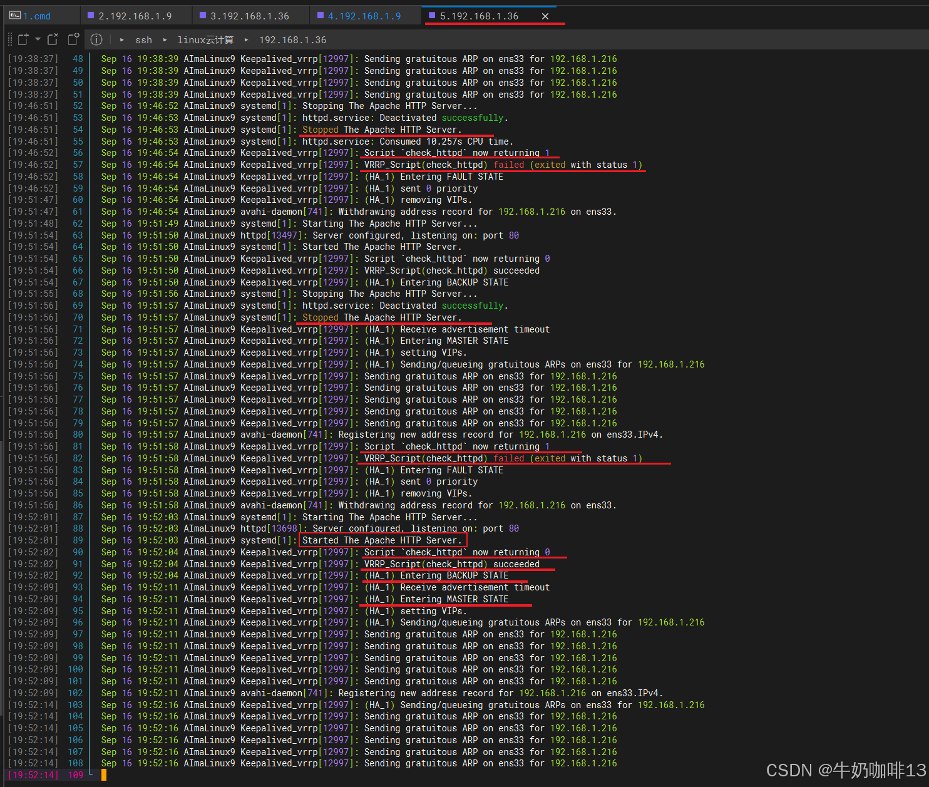Click 'Stopped The Apache HTTP Server' on line 54
This screenshot has width=929, height=787.
click(x=382, y=130)
